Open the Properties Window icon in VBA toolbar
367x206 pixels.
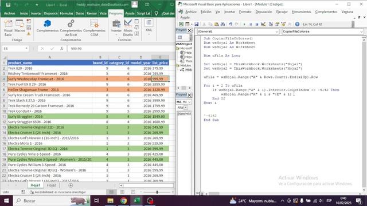277,24
